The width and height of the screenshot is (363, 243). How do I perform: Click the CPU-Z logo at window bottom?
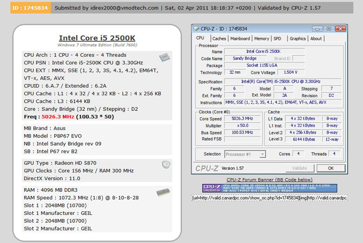[207, 168]
